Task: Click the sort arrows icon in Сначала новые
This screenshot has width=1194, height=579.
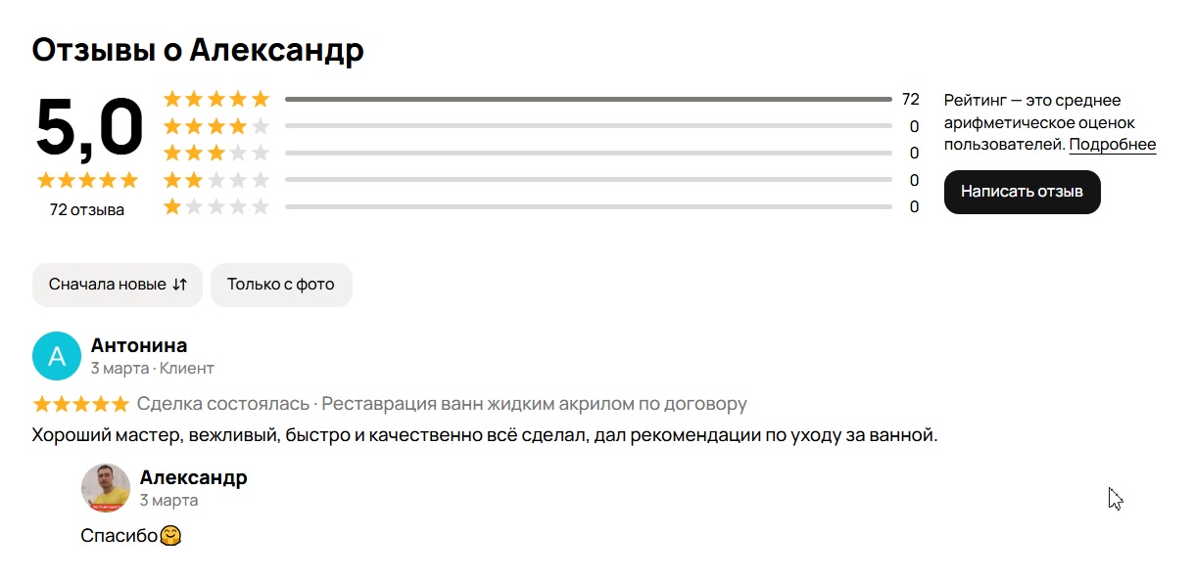Action: (x=179, y=285)
